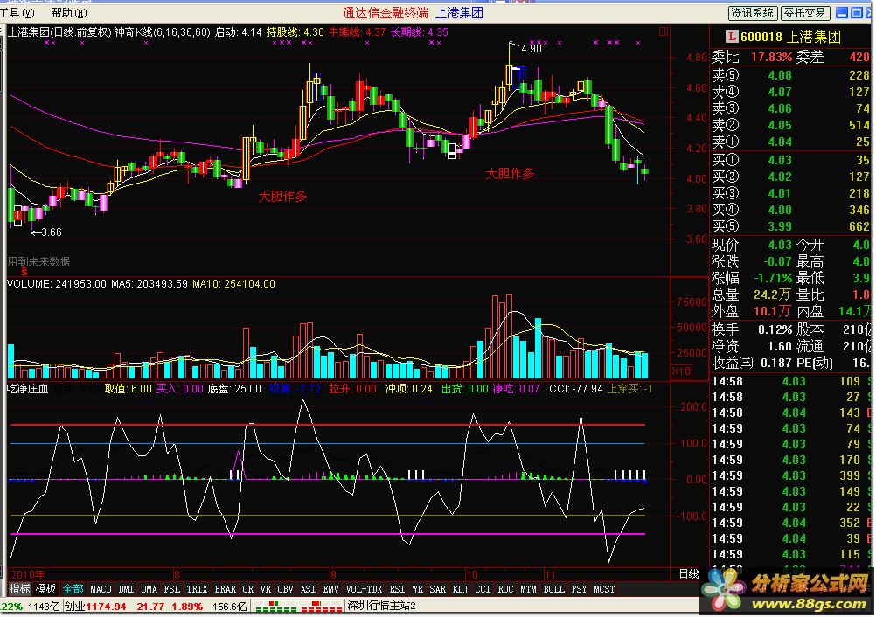The height and width of the screenshot is (617, 876).
Task: Click the 买⑤ bid row at 3.99
Action: click(x=790, y=226)
